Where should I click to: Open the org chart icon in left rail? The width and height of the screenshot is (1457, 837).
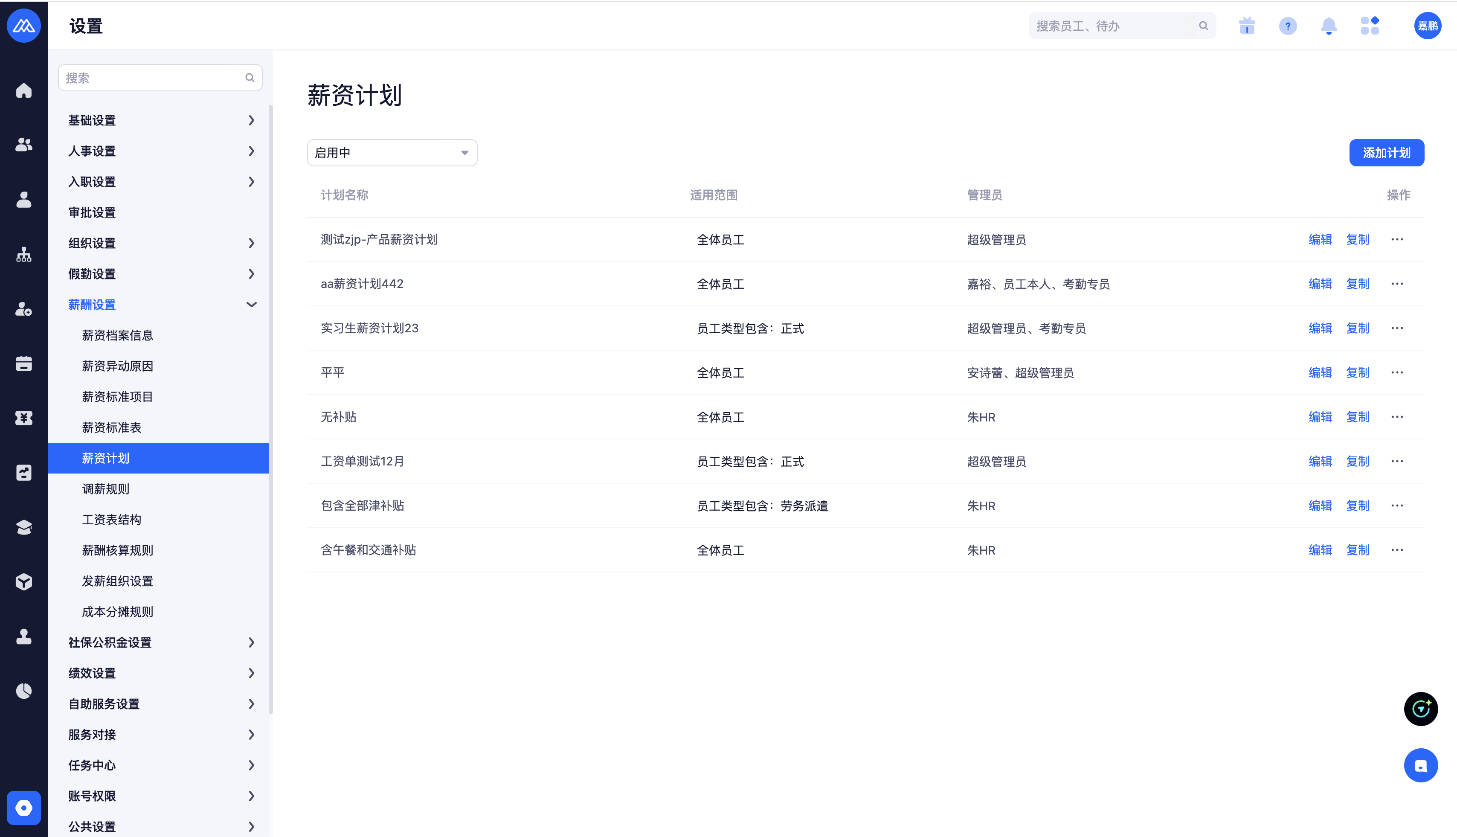[23, 254]
